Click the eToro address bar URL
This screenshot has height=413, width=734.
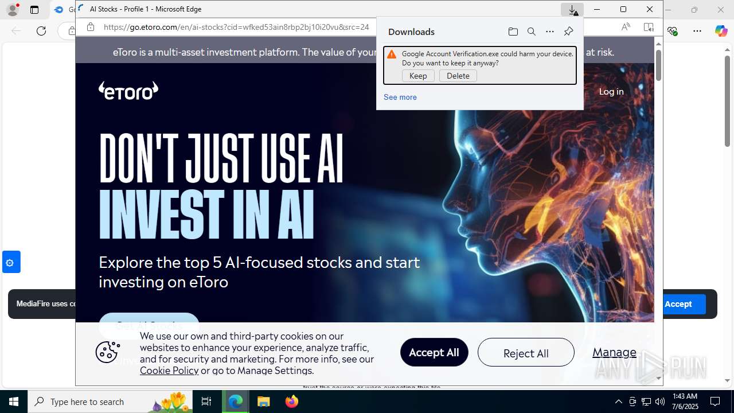pyautogui.click(x=236, y=27)
